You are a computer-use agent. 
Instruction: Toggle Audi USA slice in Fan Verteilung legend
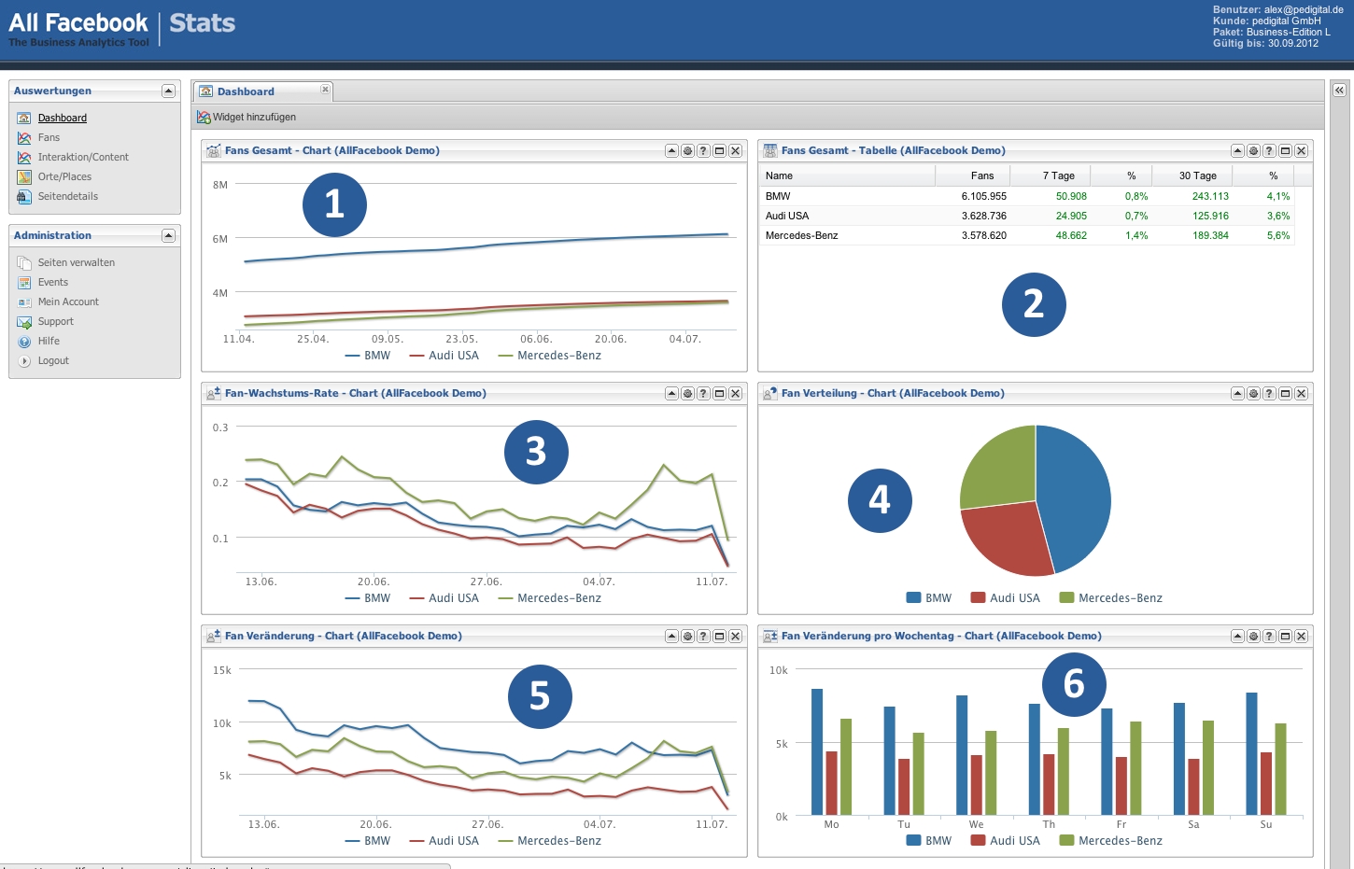point(1005,598)
